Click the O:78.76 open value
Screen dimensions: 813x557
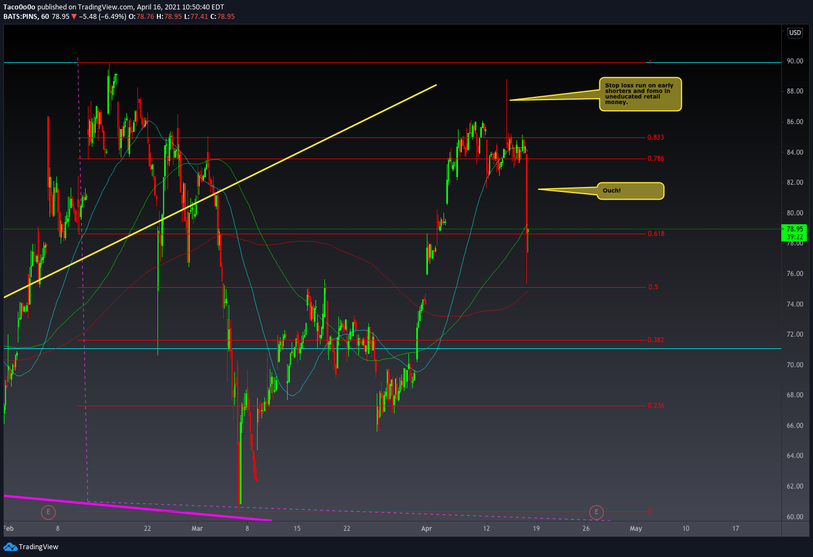141,17
